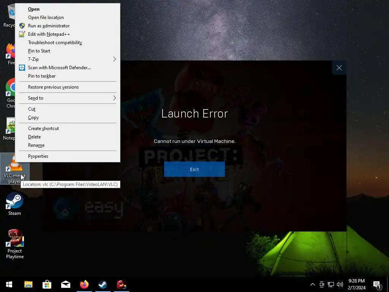Choose Scan with Microsoft Defender
Viewport: 389px width, 292px height.
coord(68,68)
